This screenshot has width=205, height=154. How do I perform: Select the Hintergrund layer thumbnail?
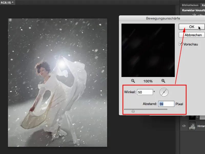point(192,126)
